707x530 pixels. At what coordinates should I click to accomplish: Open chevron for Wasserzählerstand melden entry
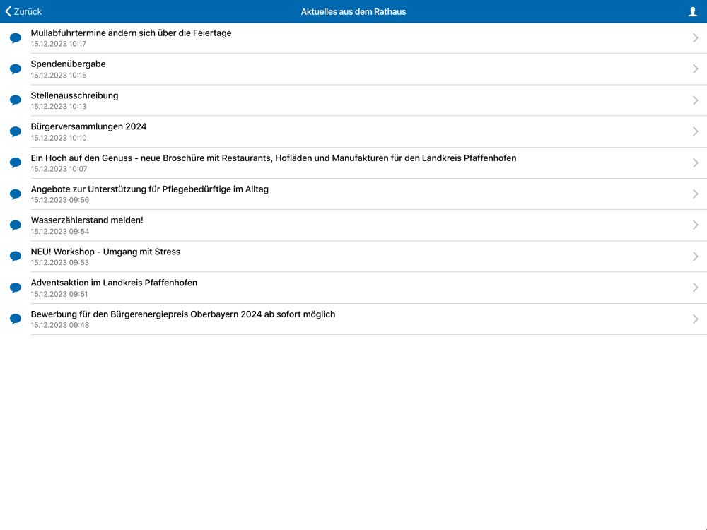[x=695, y=225]
